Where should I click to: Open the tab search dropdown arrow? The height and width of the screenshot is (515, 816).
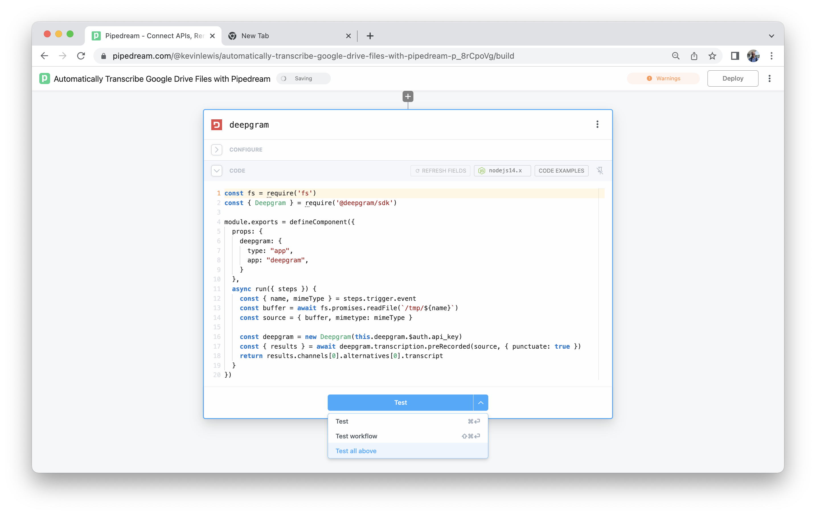[x=771, y=36]
